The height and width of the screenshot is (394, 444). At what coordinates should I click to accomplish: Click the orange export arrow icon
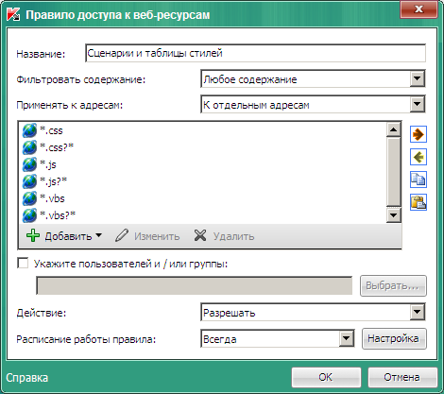[x=418, y=134]
